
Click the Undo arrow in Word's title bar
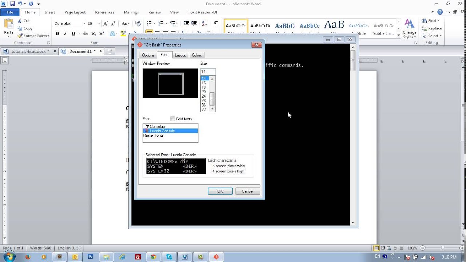tap(21, 4)
